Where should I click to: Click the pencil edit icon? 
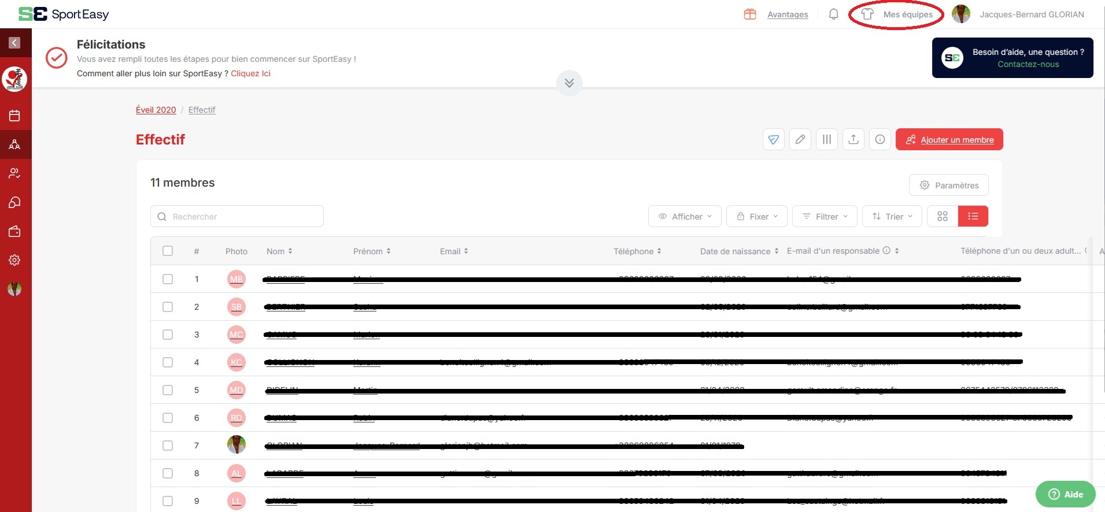click(x=800, y=139)
